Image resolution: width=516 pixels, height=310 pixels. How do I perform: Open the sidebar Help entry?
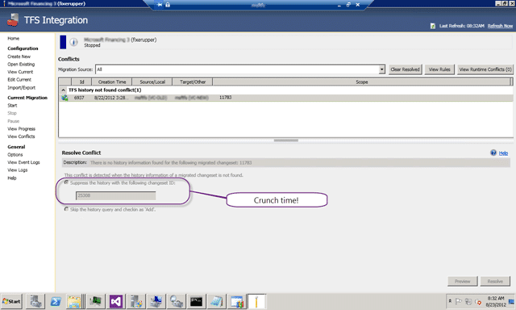click(12, 178)
